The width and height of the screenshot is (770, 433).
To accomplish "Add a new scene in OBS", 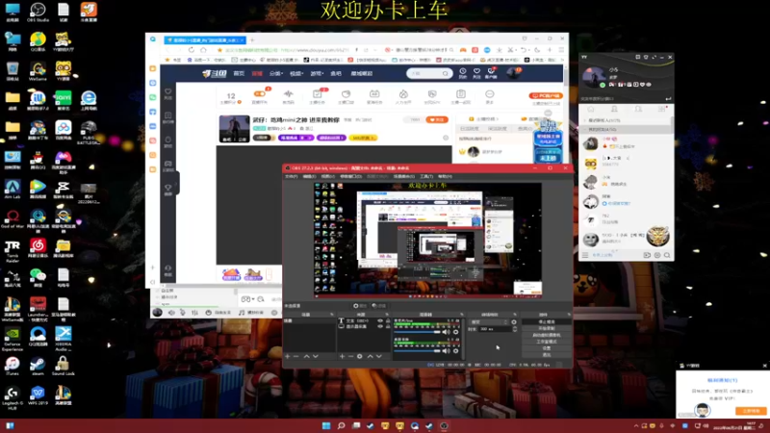I will click(287, 356).
